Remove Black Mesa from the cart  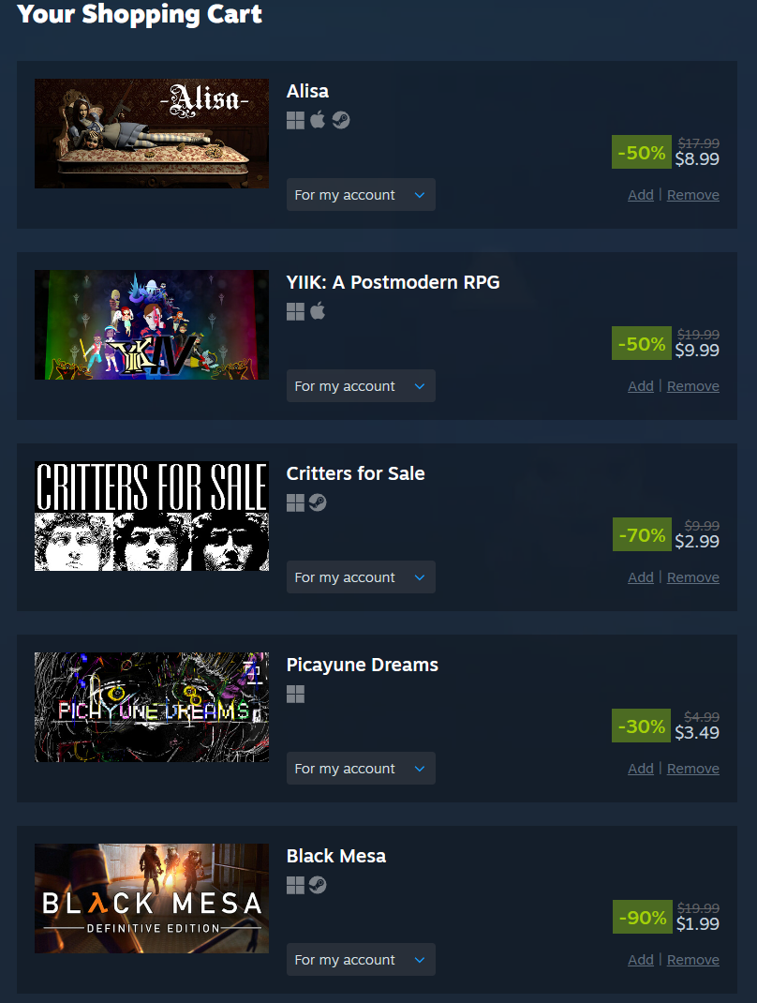coord(693,960)
